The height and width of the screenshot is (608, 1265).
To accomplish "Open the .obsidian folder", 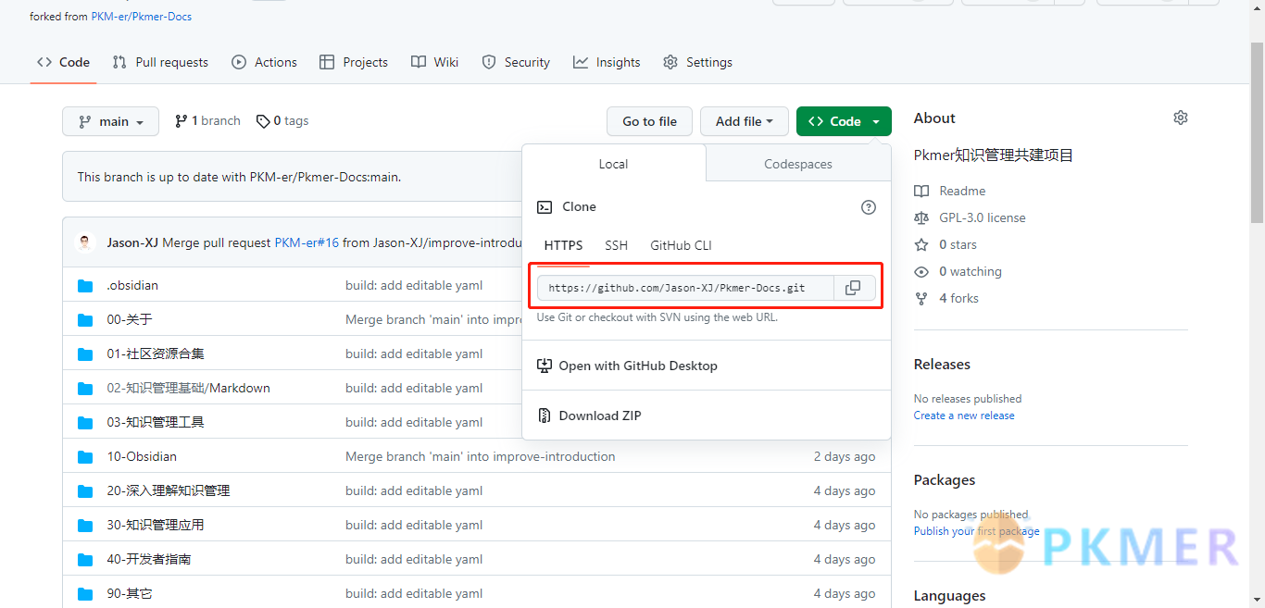I will pyautogui.click(x=132, y=285).
